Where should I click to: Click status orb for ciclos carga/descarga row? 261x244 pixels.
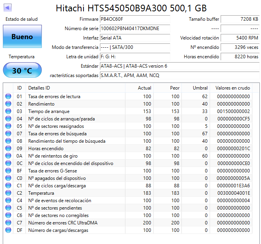coord(8,185)
